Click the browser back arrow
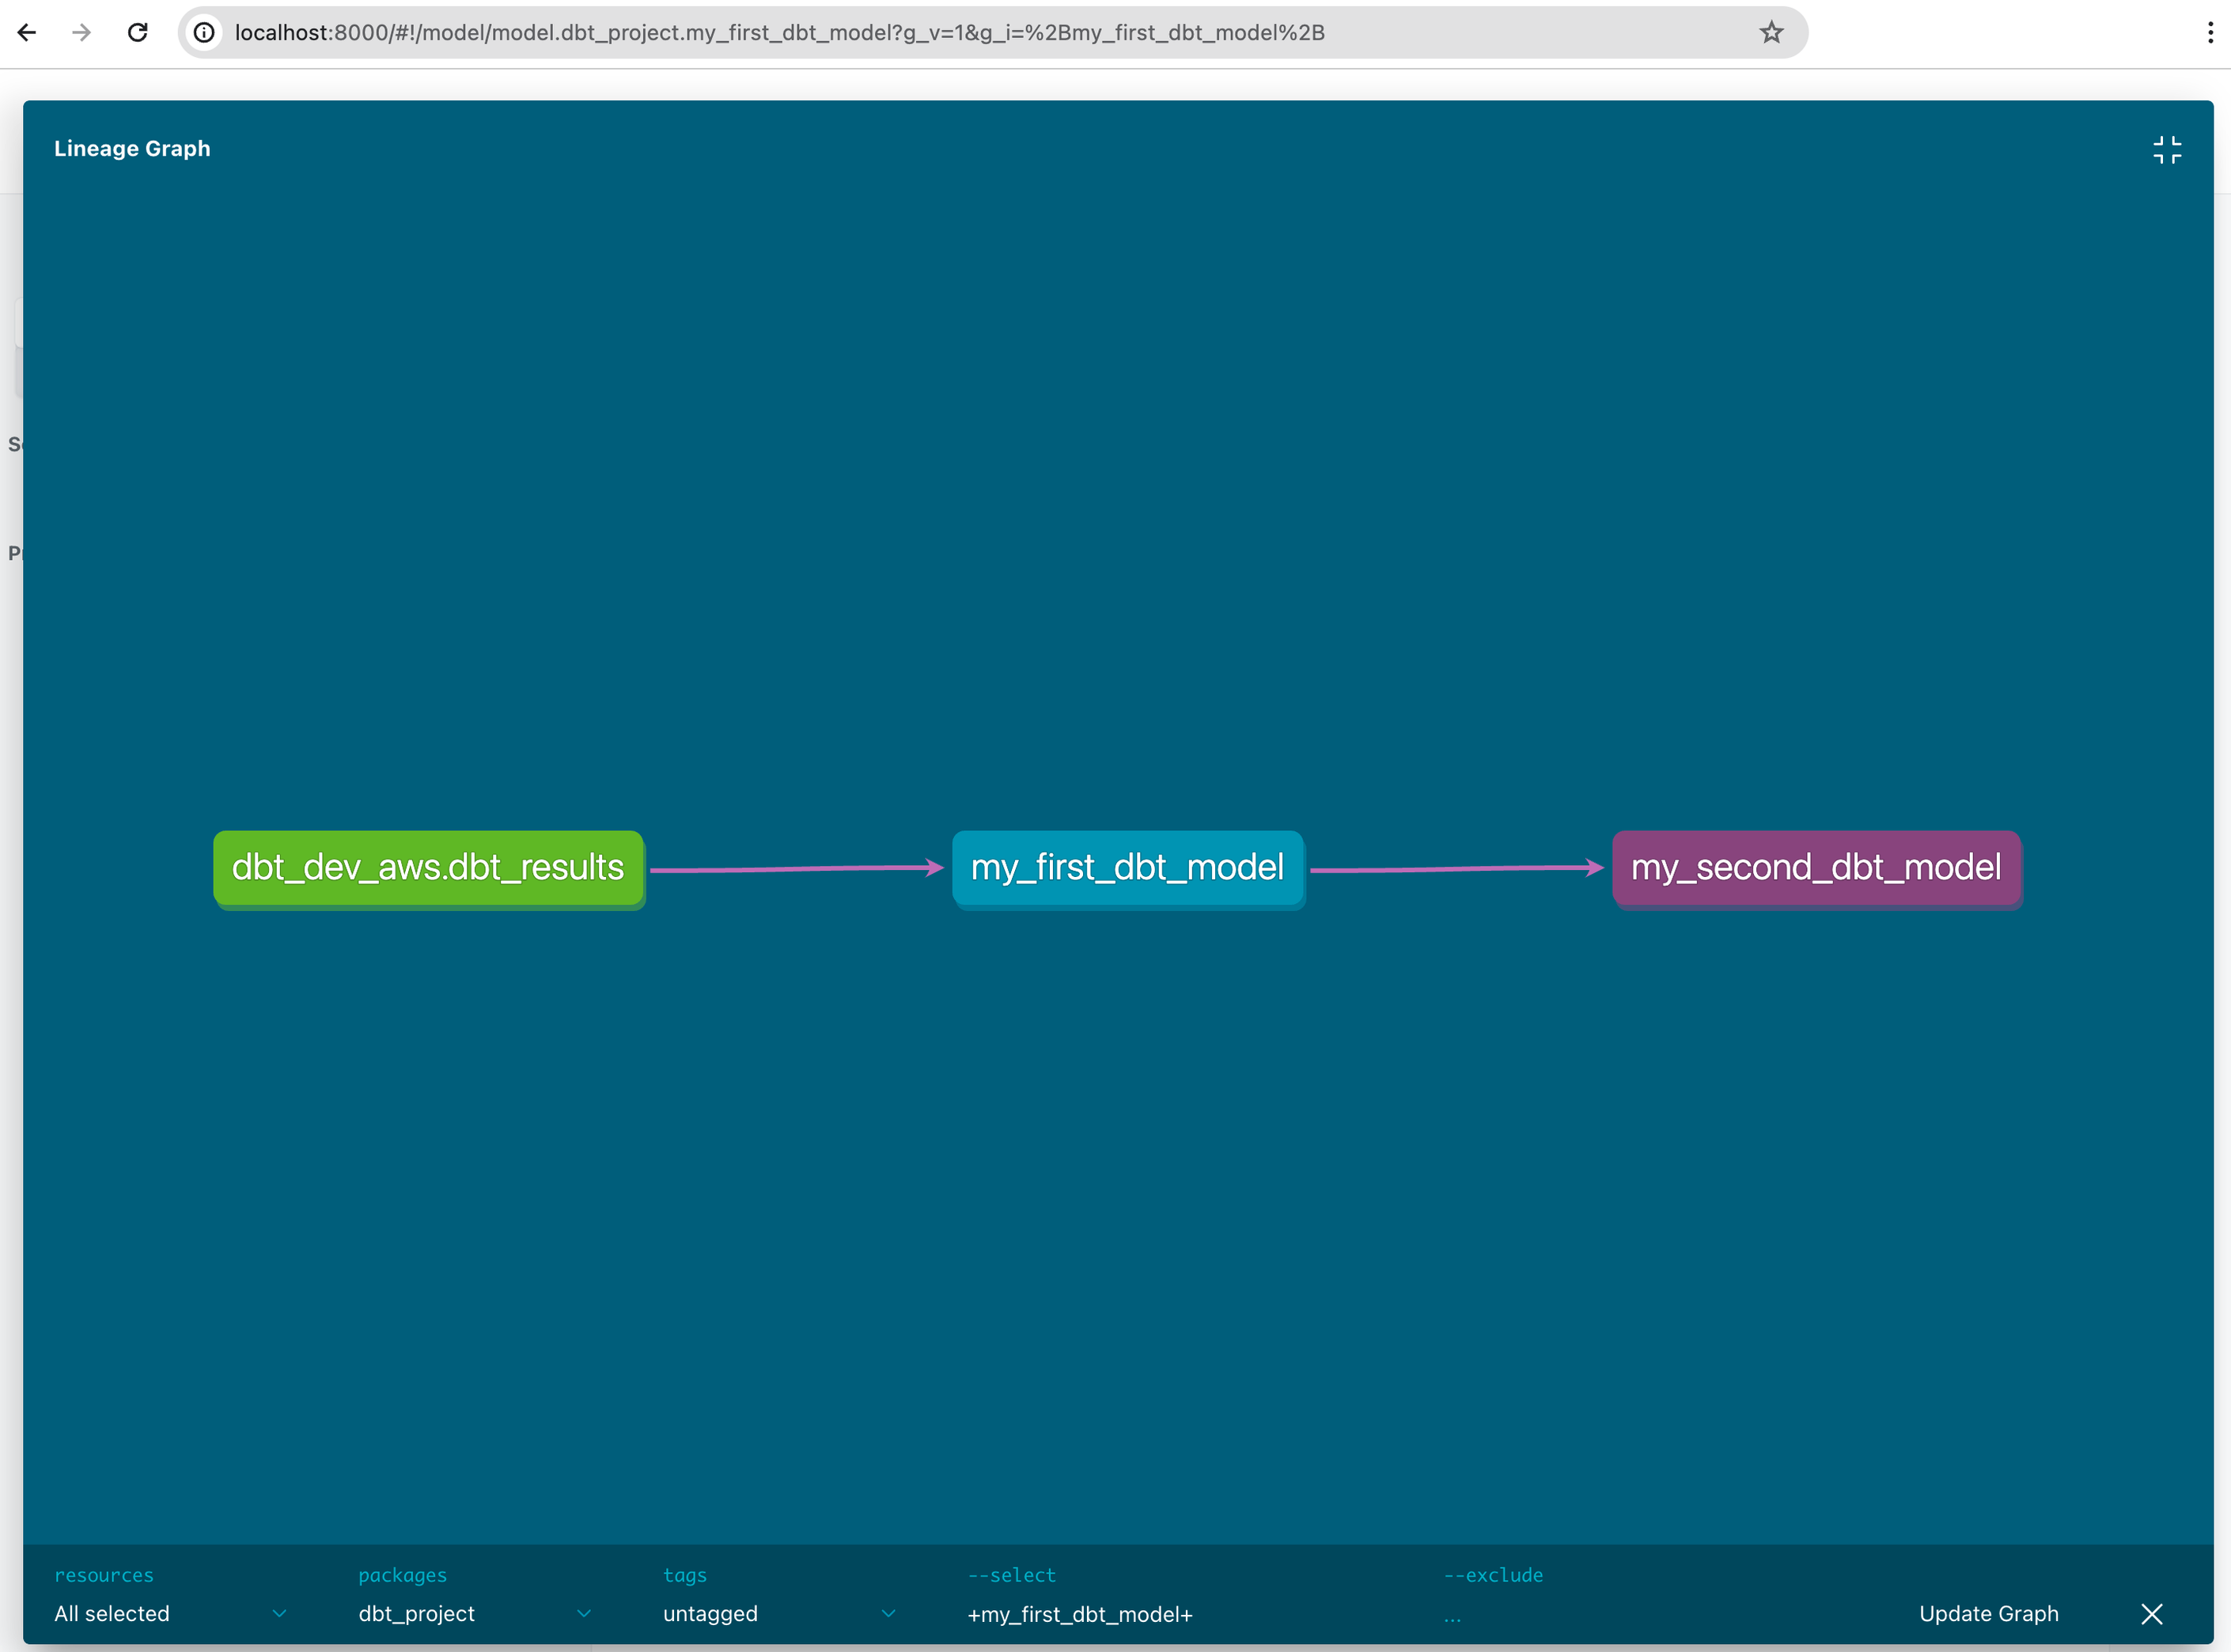The height and width of the screenshot is (1652, 2231). 27,32
